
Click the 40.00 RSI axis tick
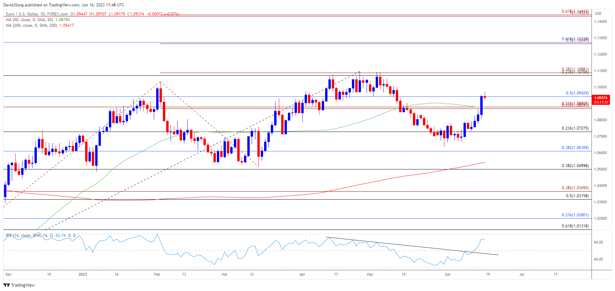coord(598,259)
